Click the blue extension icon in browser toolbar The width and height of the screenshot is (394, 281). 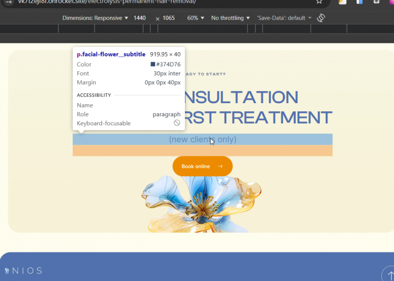tap(359, 2)
